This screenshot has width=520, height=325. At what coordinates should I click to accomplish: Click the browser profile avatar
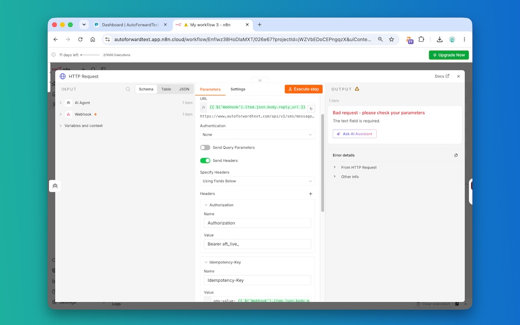[x=452, y=40]
